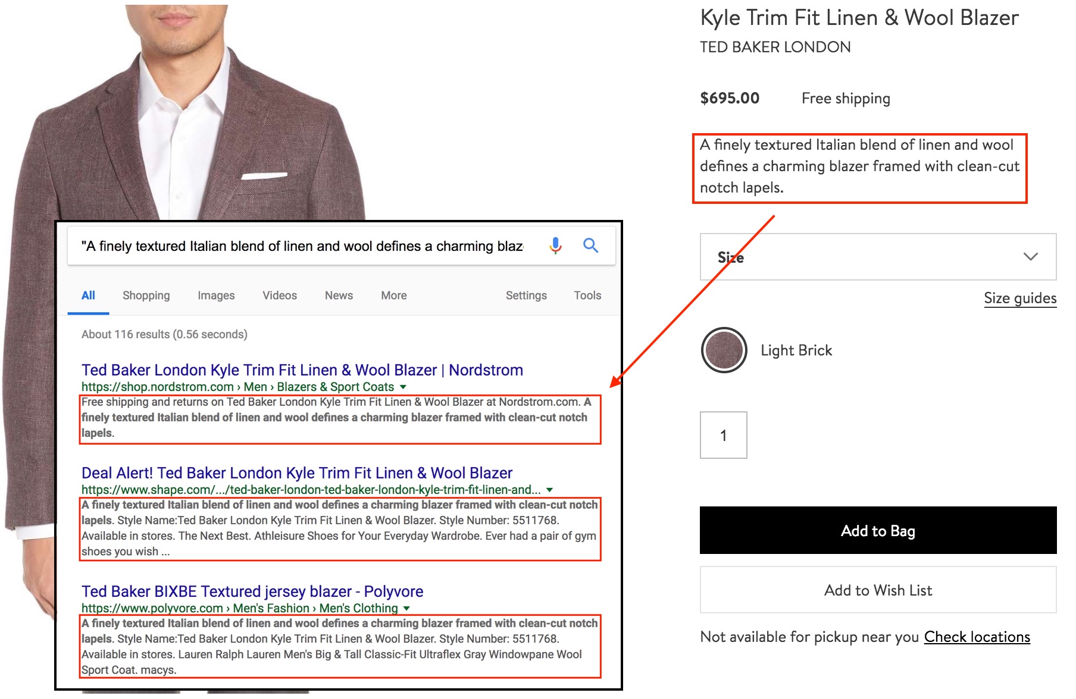Open dropdown arrow beside the shape.com URL
The width and height of the screenshot is (1076, 699).
550,490
